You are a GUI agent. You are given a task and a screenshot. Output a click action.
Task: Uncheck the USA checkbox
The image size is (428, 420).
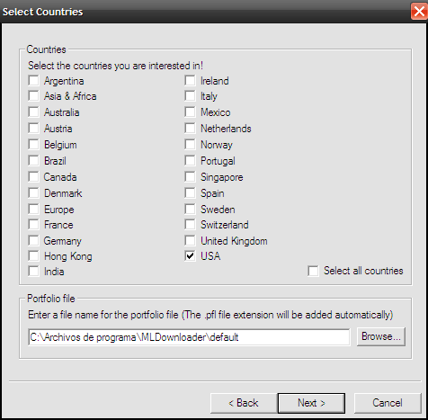coord(190,255)
